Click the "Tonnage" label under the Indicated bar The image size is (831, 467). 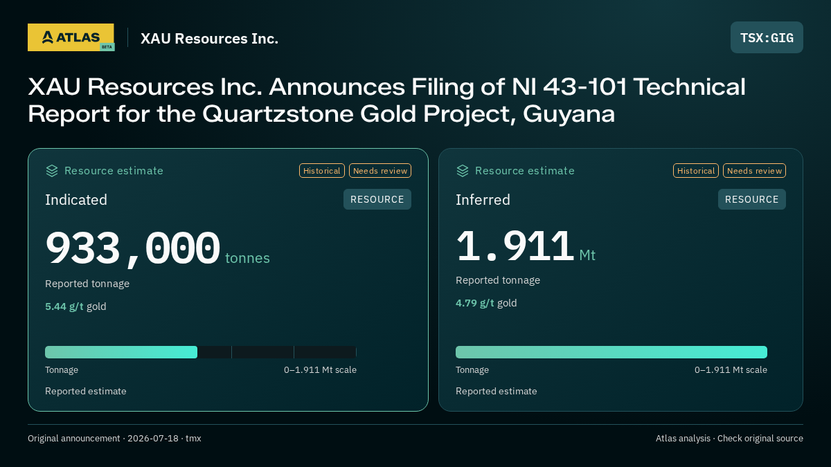(62, 370)
